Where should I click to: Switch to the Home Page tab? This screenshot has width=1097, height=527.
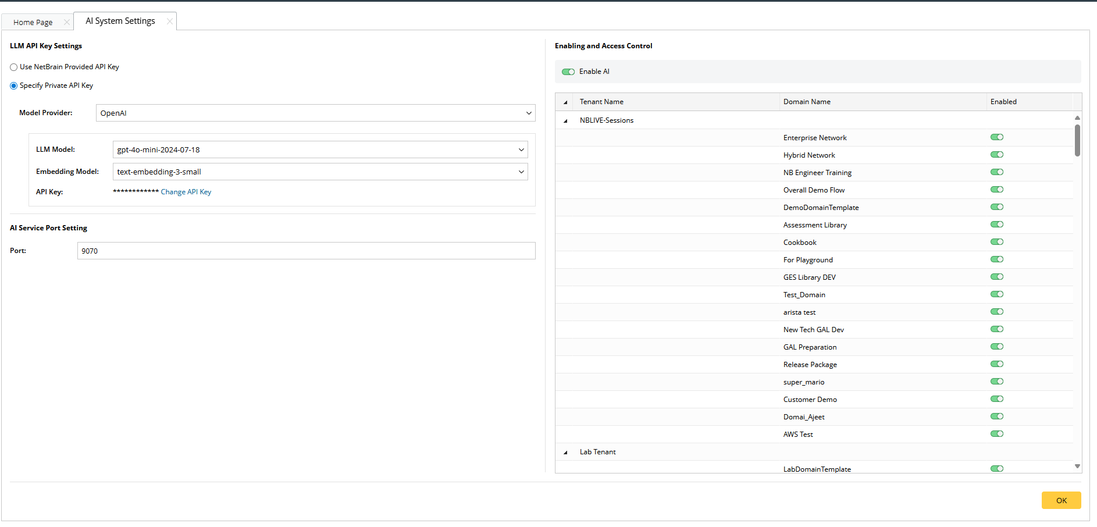[33, 23]
